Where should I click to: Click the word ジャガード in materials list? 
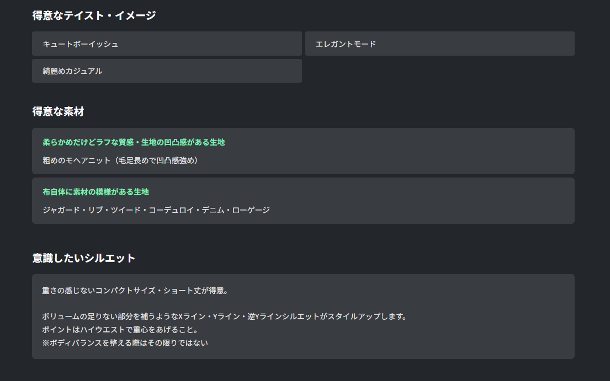click(61, 210)
